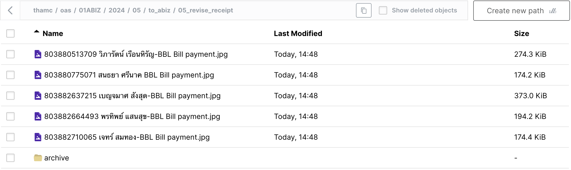Viewport: 571px width, 170px height.
Task: Click the Create new path button
Action: [x=521, y=11]
